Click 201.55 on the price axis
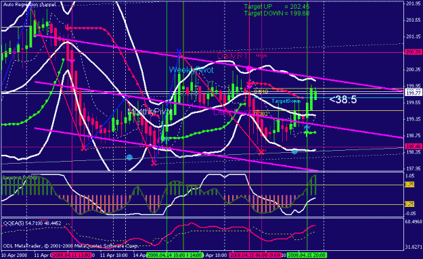Image resolution: width=423 pixels, height=259 pixels. [414, 20]
